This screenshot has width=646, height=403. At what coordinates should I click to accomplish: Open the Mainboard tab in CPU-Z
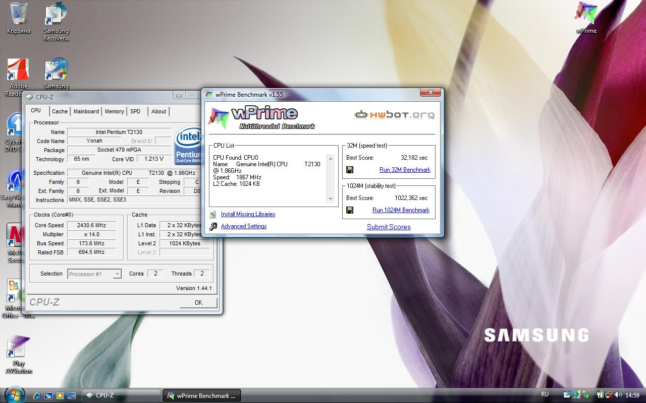86,111
